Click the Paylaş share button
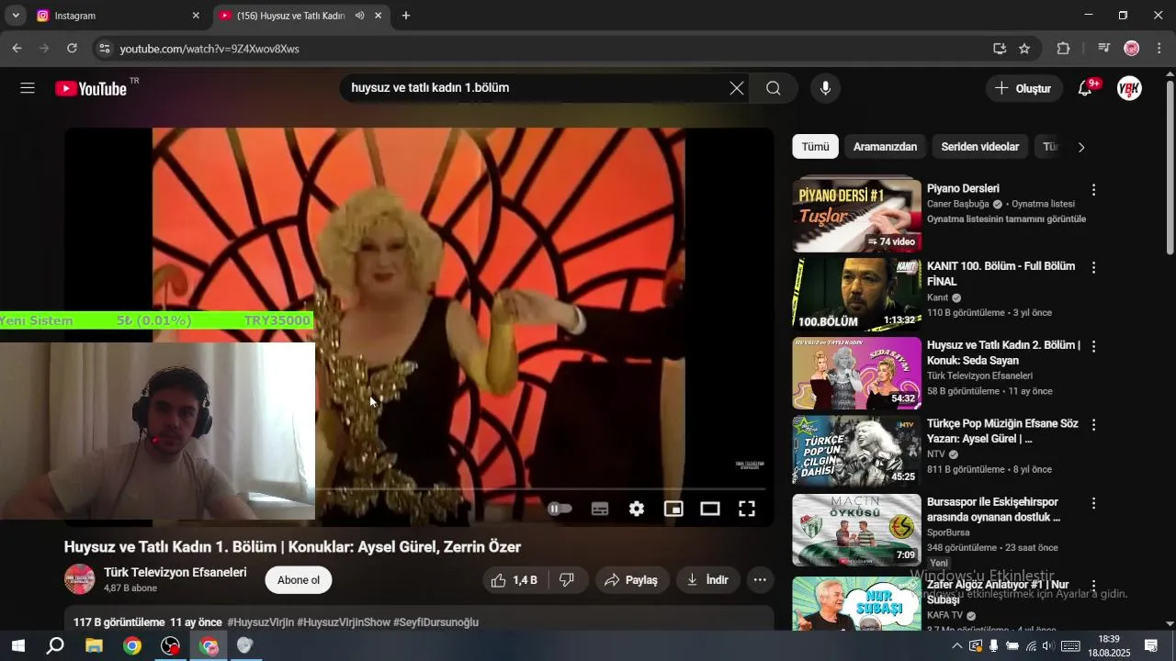This screenshot has height=661, width=1176. pos(632,580)
